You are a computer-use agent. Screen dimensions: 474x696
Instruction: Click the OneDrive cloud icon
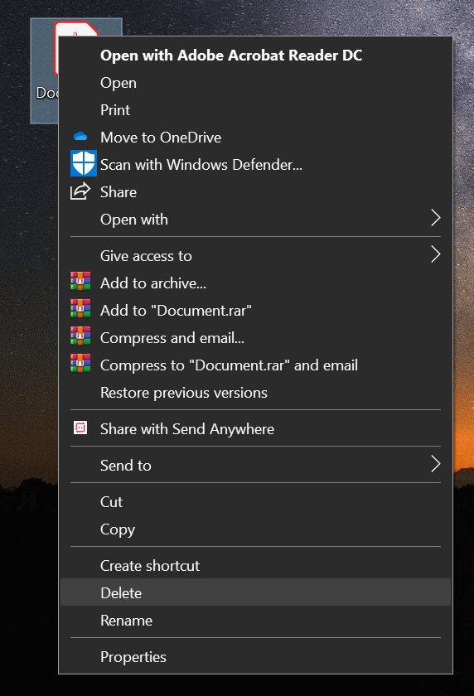pyautogui.click(x=80, y=137)
